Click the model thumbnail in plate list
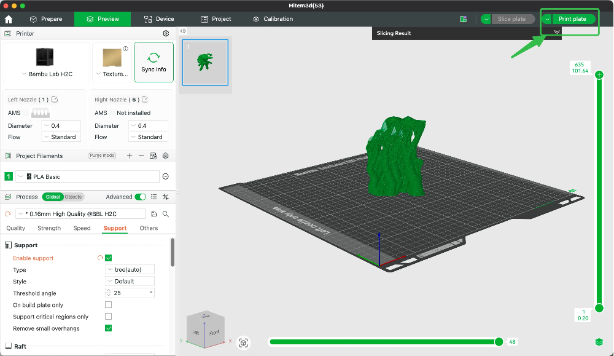Viewport: 614px width, 356px height. pyautogui.click(x=204, y=61)
